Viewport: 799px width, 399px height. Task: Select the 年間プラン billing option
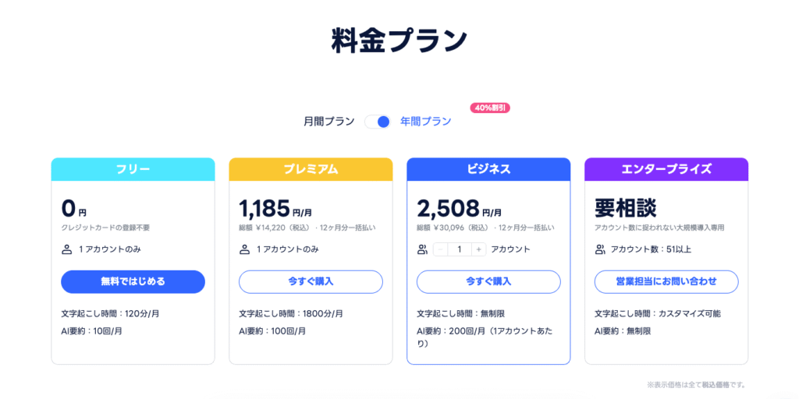(425, 122)
